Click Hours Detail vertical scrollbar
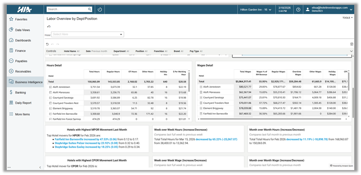This screenshot has width=361, height=175. click(190, 82)
